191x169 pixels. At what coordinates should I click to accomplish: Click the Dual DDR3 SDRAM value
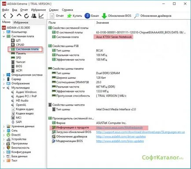point(108,73)
